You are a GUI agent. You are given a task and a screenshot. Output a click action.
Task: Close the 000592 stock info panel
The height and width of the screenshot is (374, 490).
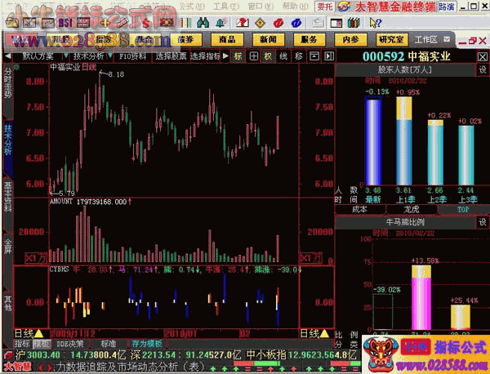point(482,56)
